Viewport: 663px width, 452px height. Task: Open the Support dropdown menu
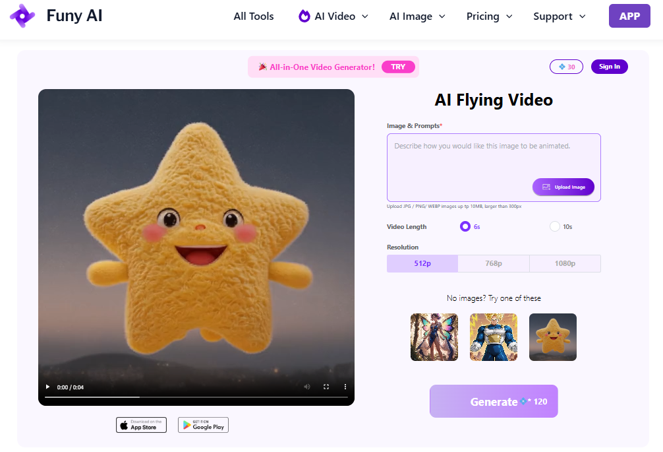(x=559, y=16)
